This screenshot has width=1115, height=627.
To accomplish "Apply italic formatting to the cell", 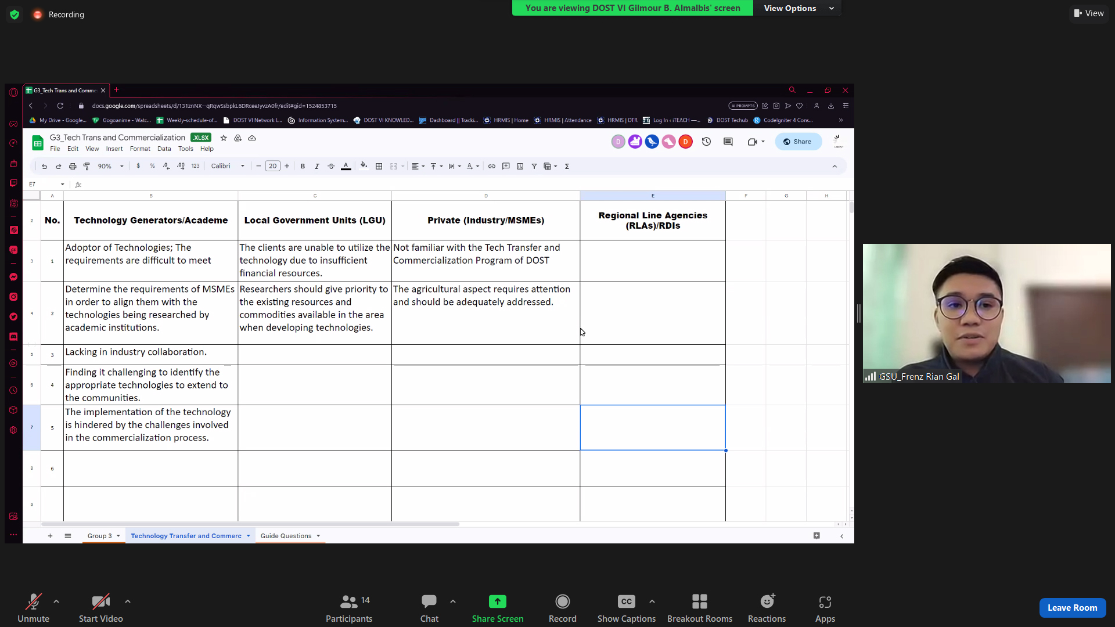I will click(x=316, y=166).
